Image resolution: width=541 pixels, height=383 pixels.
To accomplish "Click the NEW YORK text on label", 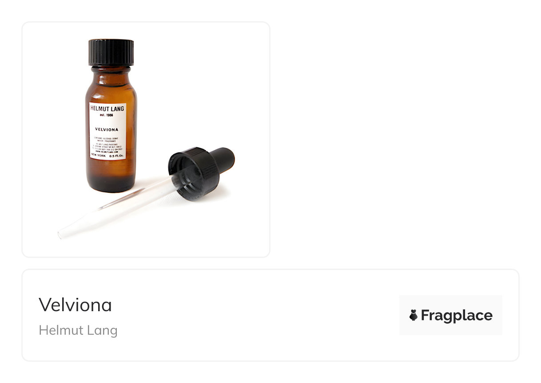I will tap(98, 156).
